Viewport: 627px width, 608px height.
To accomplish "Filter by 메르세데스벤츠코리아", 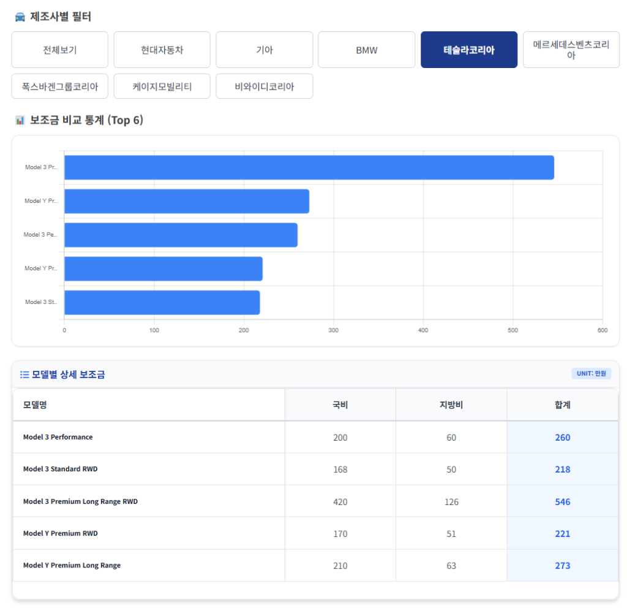I will [x=571, y=50].
